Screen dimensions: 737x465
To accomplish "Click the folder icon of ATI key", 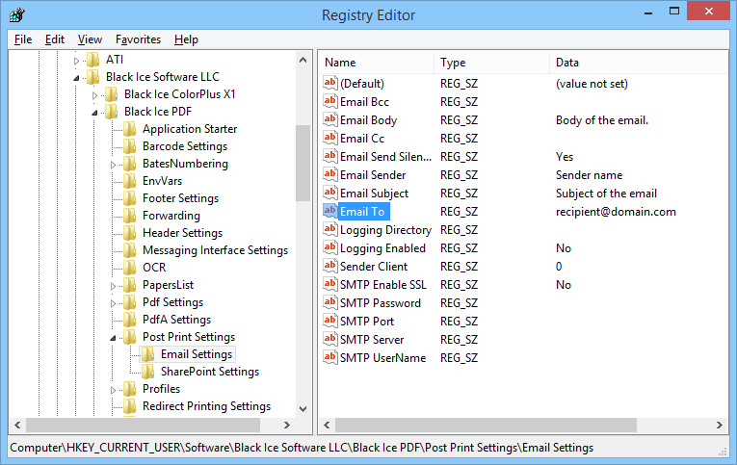I will [93, 60].
